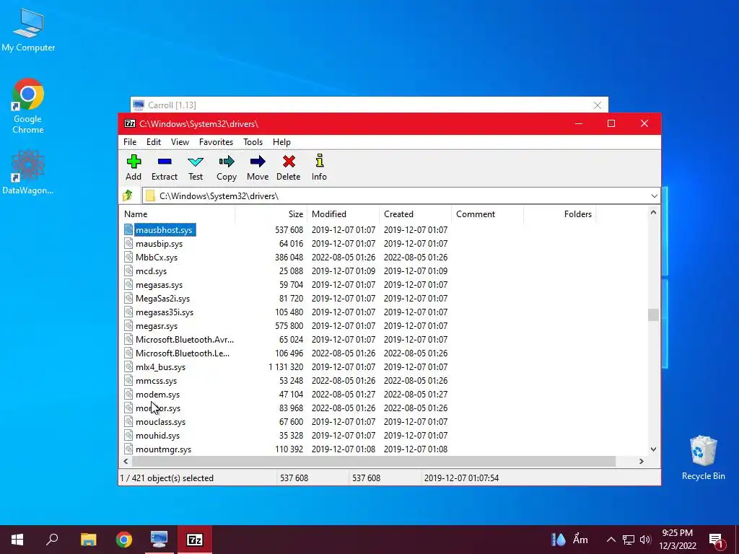Image resolution: width=739 pixels, height=554 pixels.
Task: Open the Favorites menu
Action: [x=216, y=142]
